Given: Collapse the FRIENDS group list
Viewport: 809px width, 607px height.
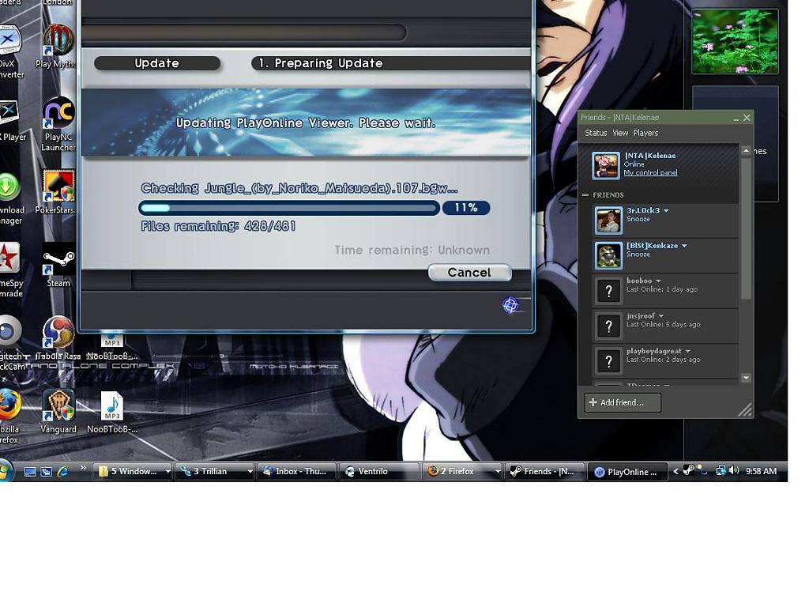Looking at the screenshot, I should (585, 195).
